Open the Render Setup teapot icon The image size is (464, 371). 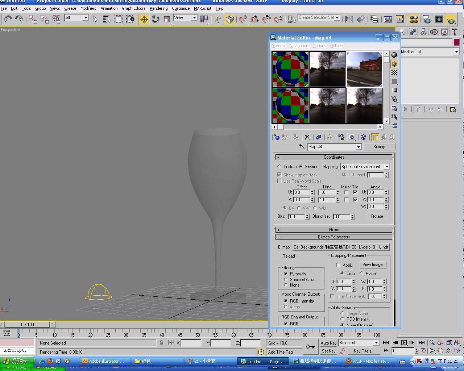(427, 19)
